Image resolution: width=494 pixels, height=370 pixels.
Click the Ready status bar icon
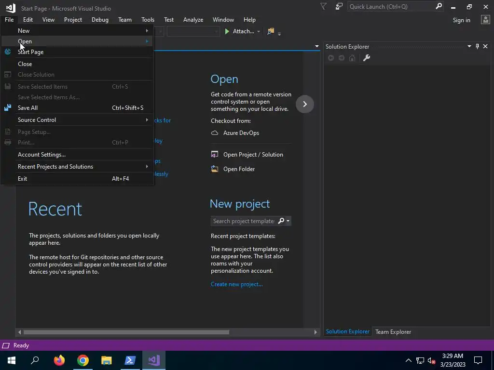click(x=6, y=345)
